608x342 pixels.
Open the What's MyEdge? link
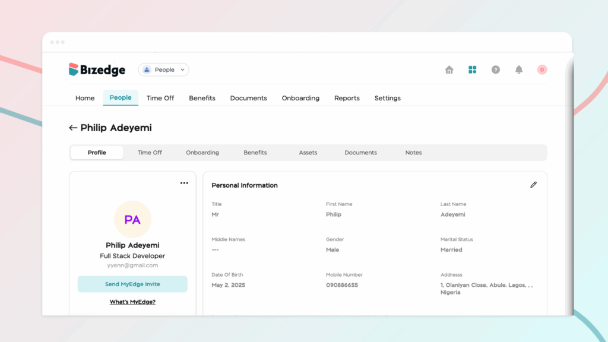[132, 302]
